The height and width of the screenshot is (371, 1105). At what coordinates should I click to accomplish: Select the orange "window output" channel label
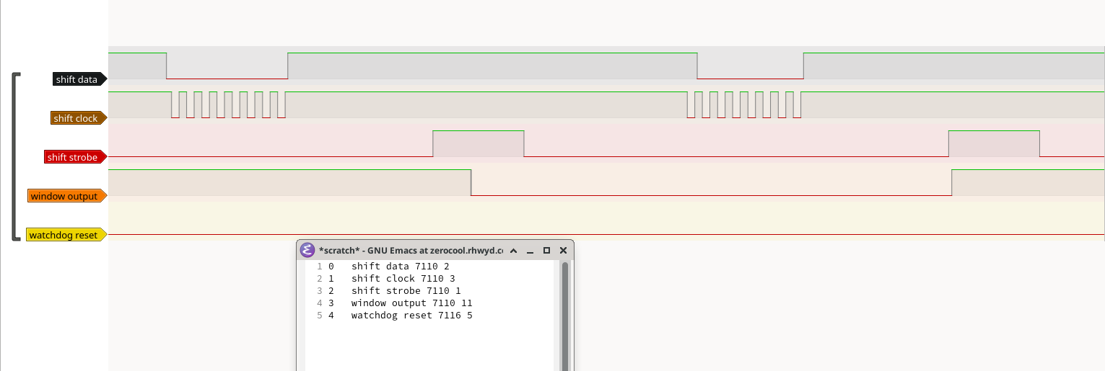click(x=64, y=196)
